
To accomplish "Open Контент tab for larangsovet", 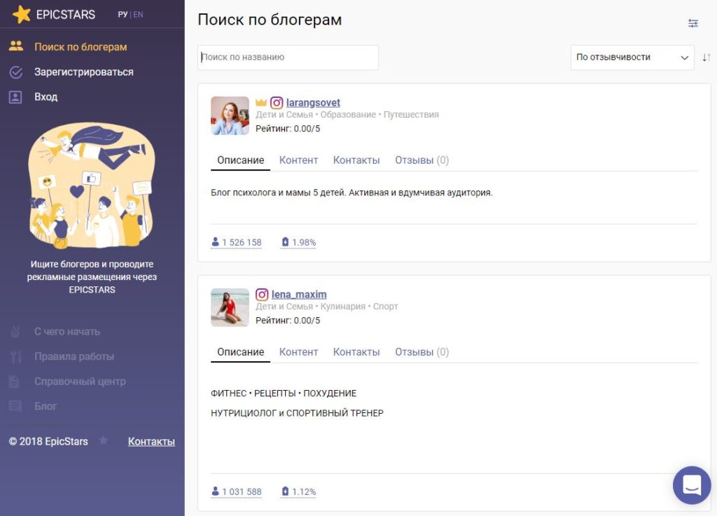I will (x=298, y=160).
